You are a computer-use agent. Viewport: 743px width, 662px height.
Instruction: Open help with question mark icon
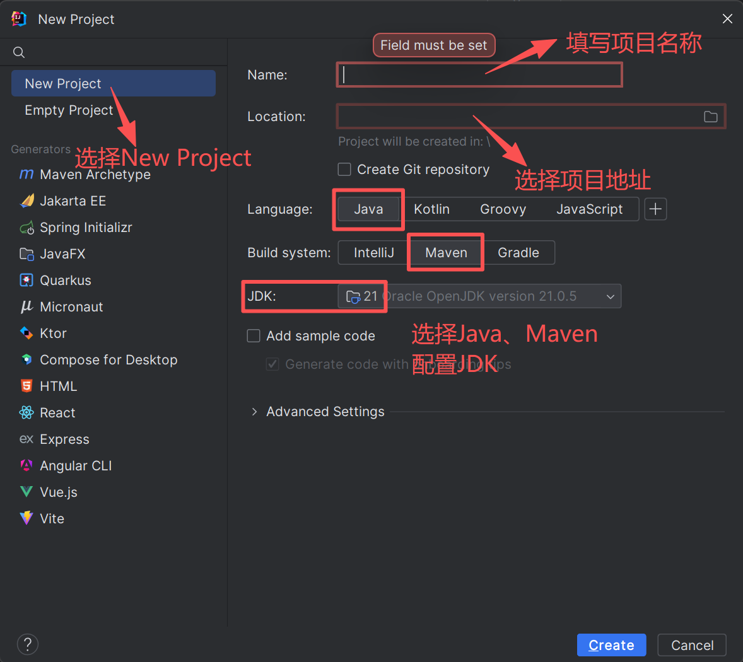point(28,644)
